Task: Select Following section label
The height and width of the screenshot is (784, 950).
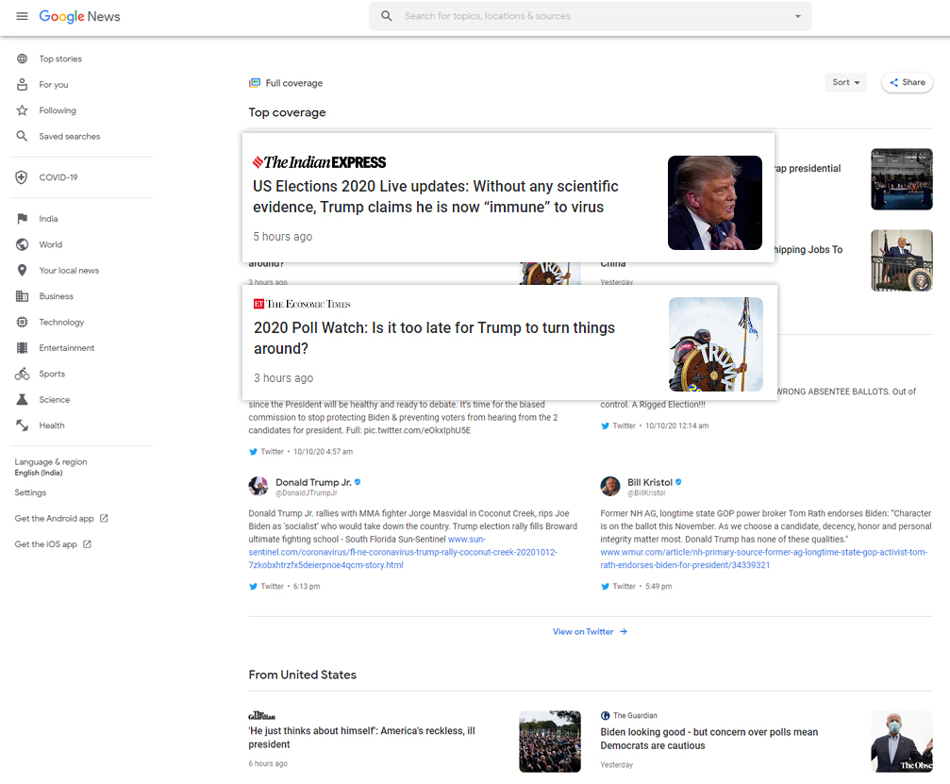Action: pyautogui.click(x=58, y=110)
